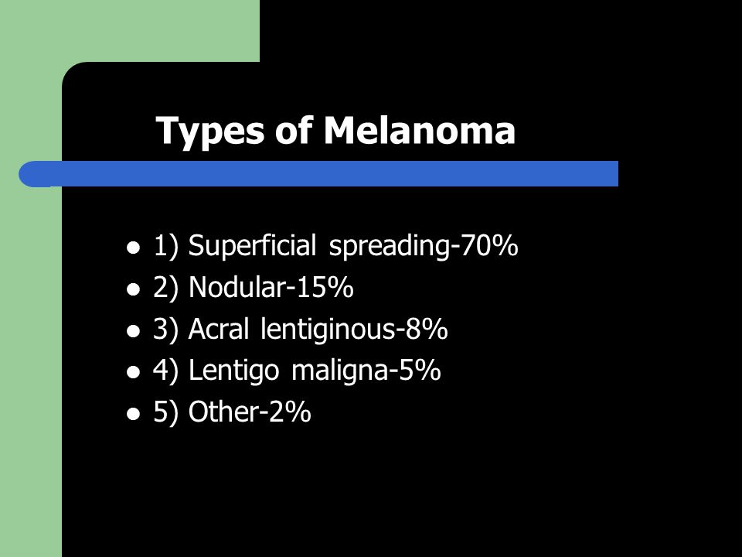Click the word 'spreading-70%'

pyautogui.click(x=424, y=246)
